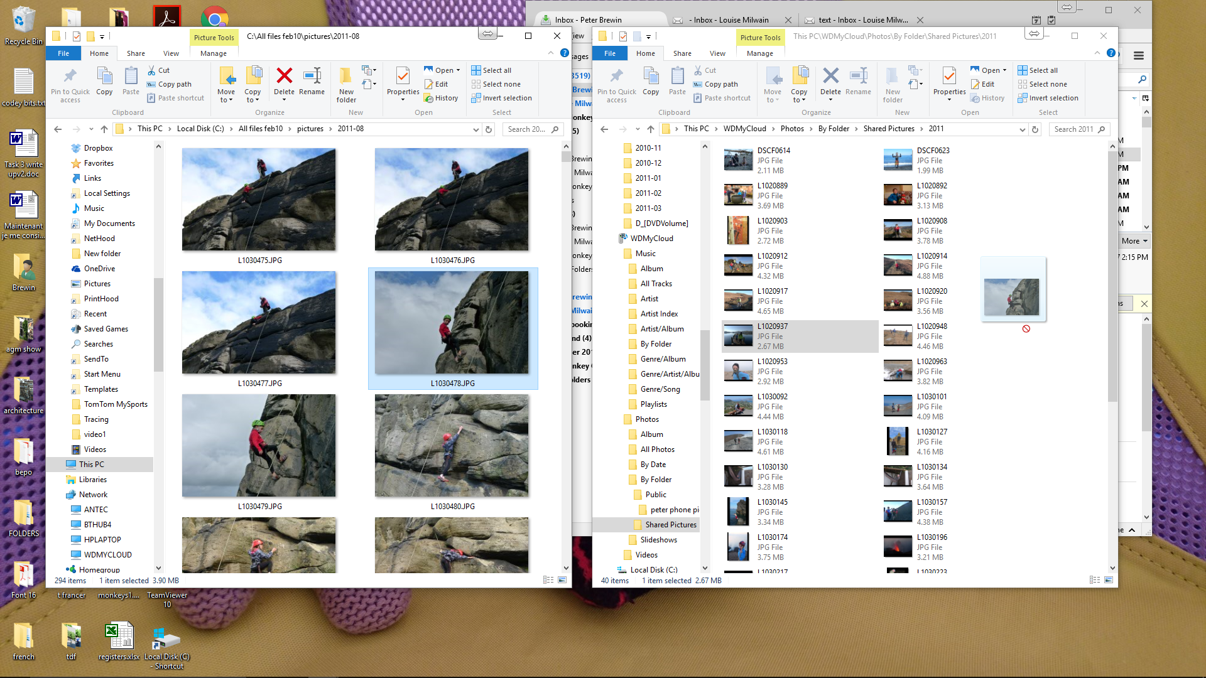The width and height of the screenshot is (1206, 678).
Task: Click New folder icon in left ribbon
Action: point(346,77)
